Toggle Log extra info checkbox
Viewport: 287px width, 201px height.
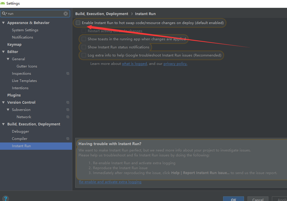[84, 55]
